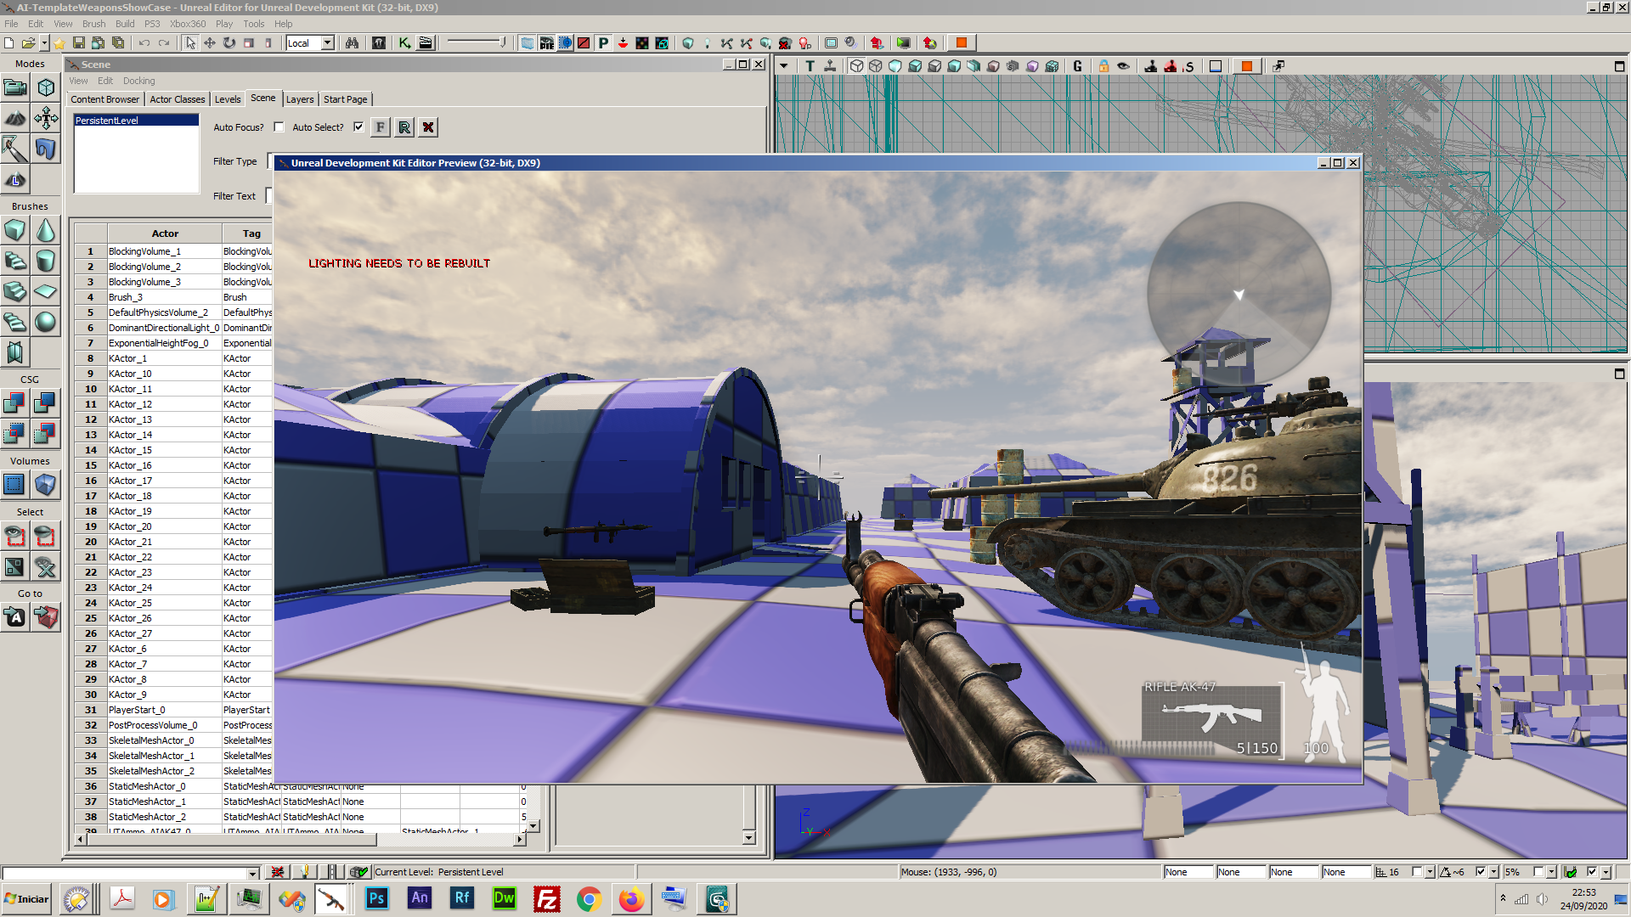Open the Brush menu
This screenshot has height=917, width=1631.
93,24
